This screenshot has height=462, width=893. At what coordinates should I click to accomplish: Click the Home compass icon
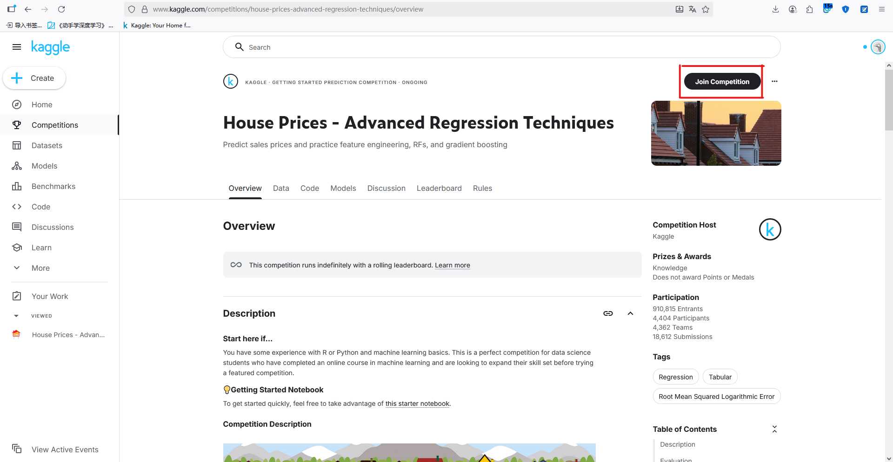(17, 104)
